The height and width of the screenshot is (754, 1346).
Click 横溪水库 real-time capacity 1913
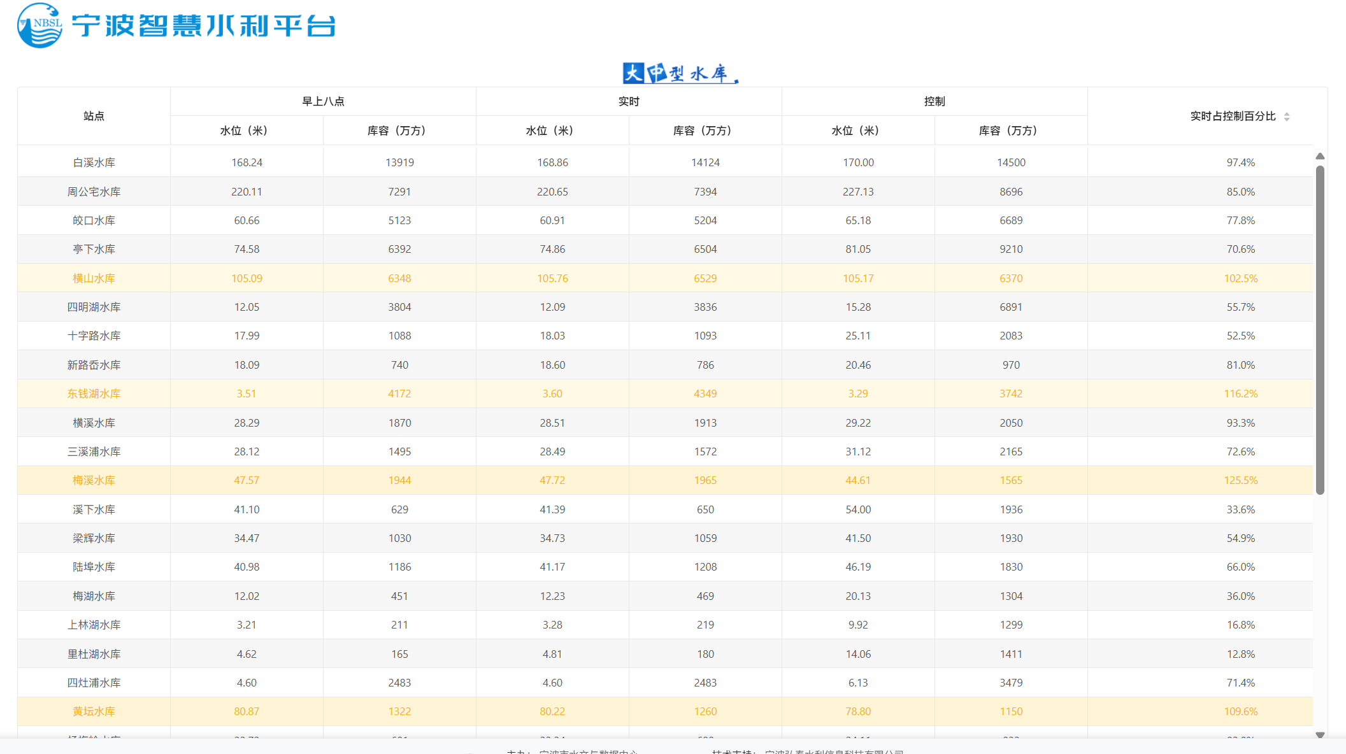click(x=705, y=423)
